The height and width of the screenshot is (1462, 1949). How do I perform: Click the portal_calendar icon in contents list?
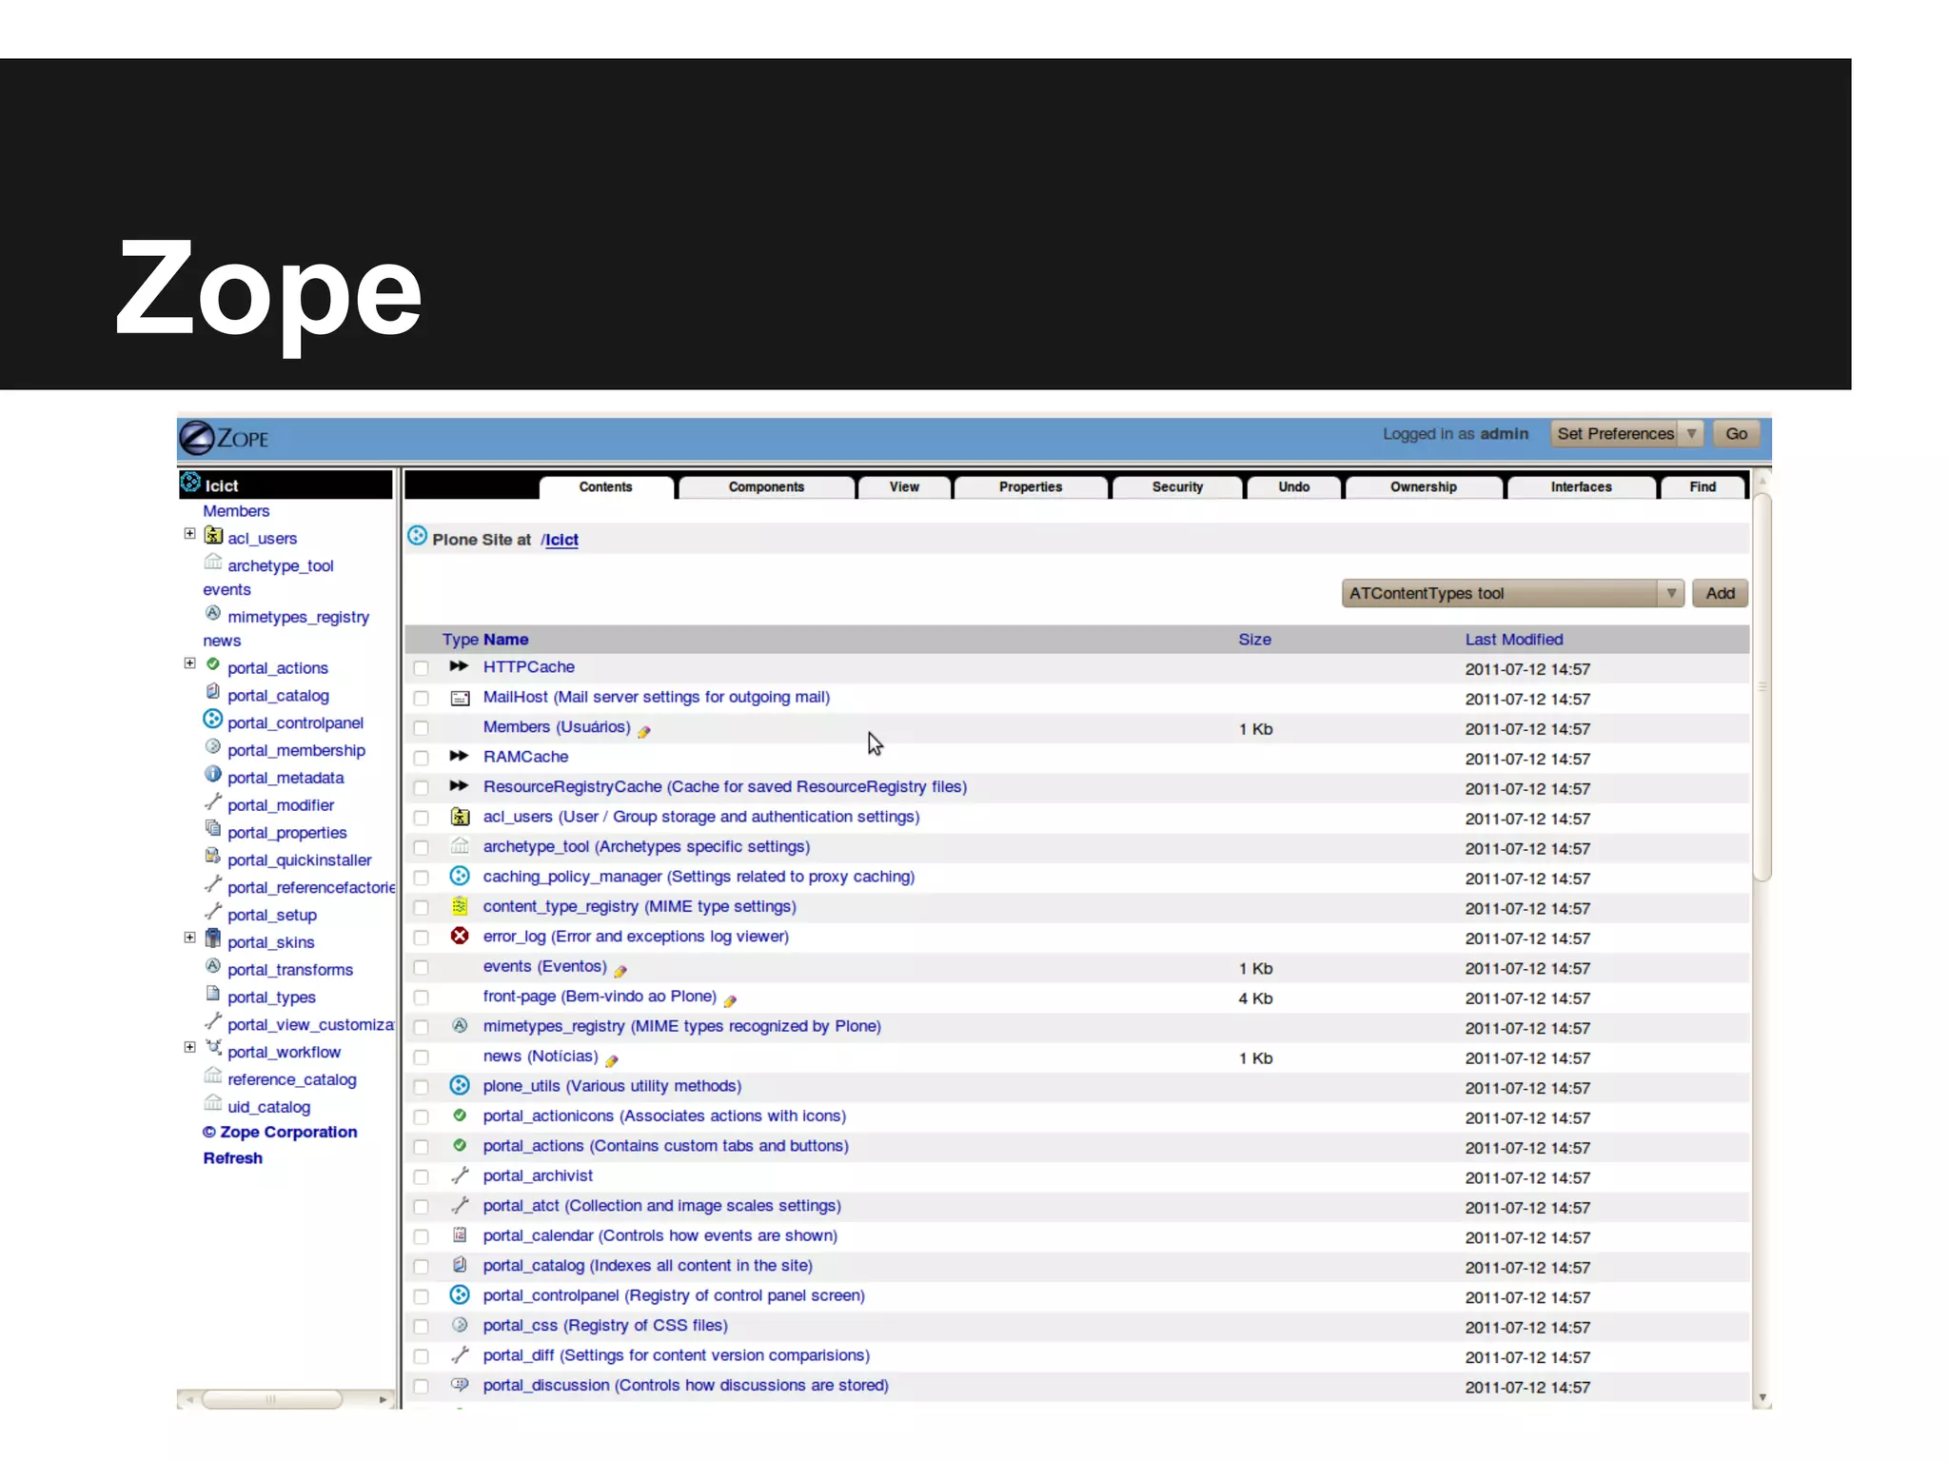point(460,1235)
